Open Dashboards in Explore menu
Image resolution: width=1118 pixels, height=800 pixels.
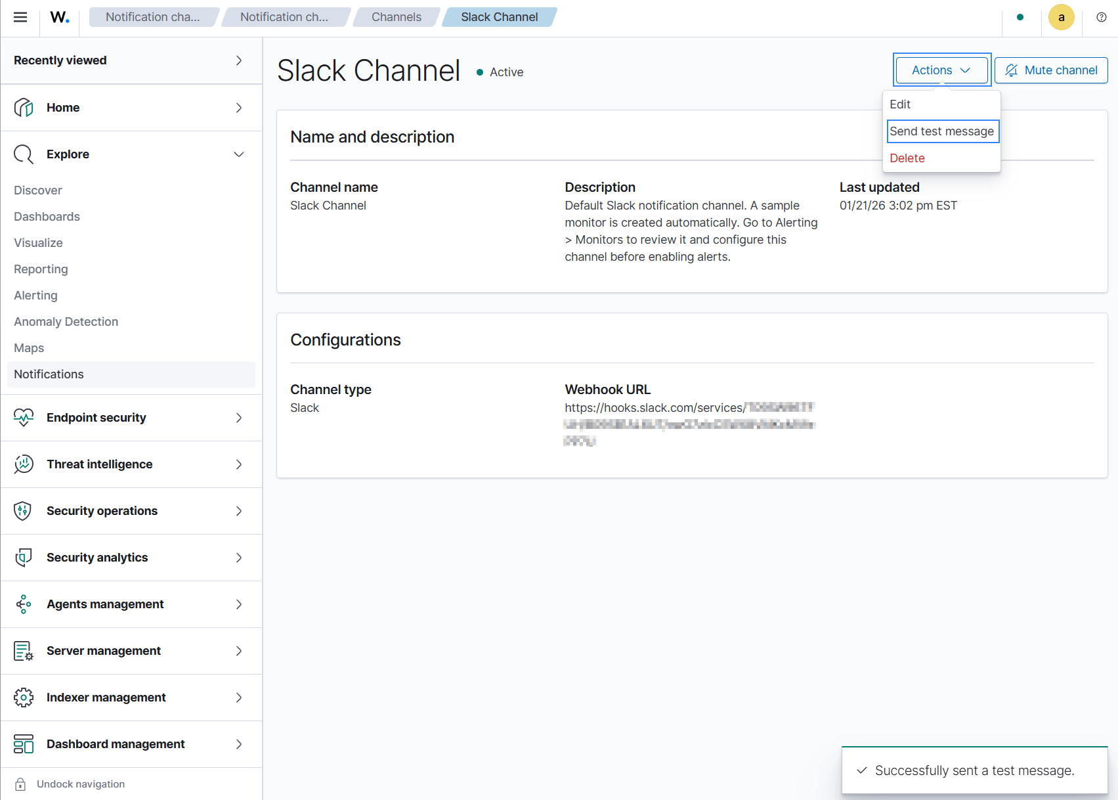(x=47, y=217)
